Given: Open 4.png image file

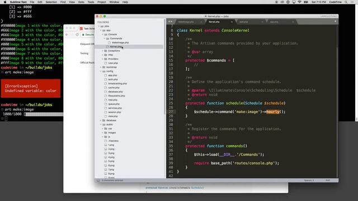Looking at the screenshot, I should 111,157.
